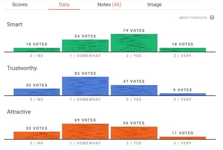
Task: Click the Attractive 56 votes bar
Action: (134, 133)
